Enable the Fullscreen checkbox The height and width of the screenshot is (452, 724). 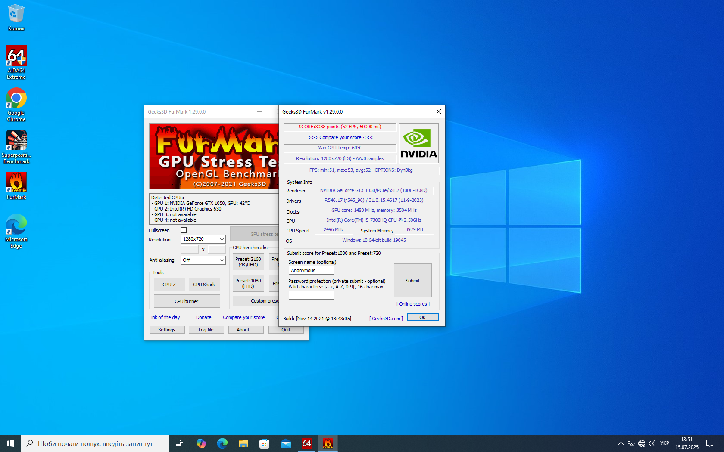pyautogui.click(x=184, y=230)
